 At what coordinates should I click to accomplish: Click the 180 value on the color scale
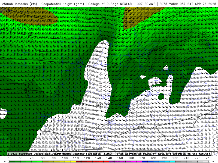pyautogui.click(x=153, y=158)
